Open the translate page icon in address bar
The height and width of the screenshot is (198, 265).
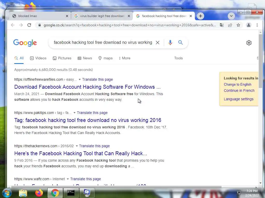(222, 25)
